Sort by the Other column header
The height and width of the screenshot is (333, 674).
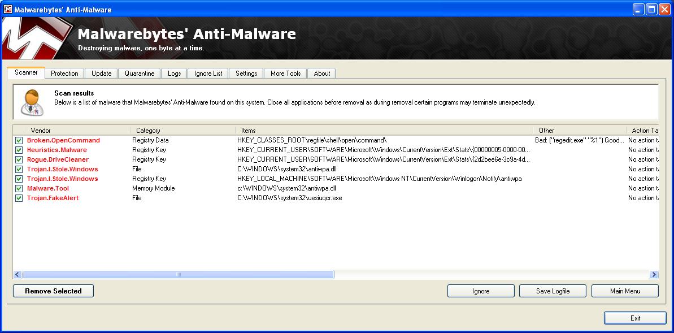tap(580, 131)
